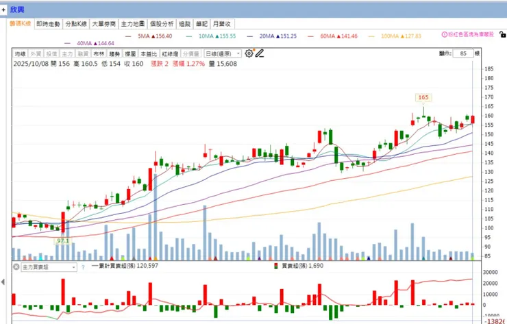This screenshot has height=324, width=507.
Task: Toggle the 外資 overlay button
Action: (x=36, y=53)
